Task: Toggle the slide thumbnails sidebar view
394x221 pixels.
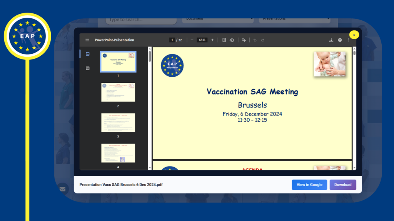Action: pos(87,54)
